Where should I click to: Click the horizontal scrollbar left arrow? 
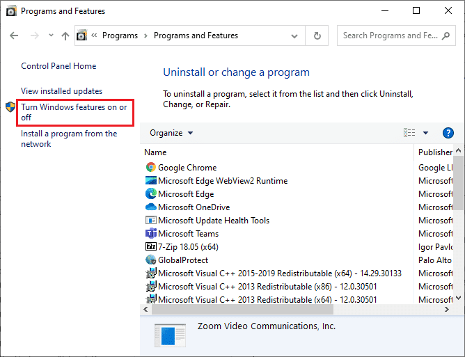coord(145,309)
